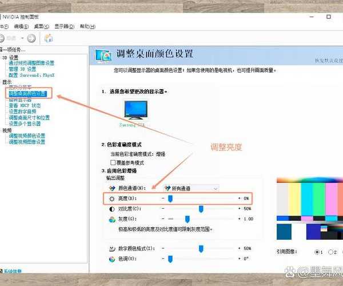Click the Back navigation arrow in toolbar

[2, 38]
